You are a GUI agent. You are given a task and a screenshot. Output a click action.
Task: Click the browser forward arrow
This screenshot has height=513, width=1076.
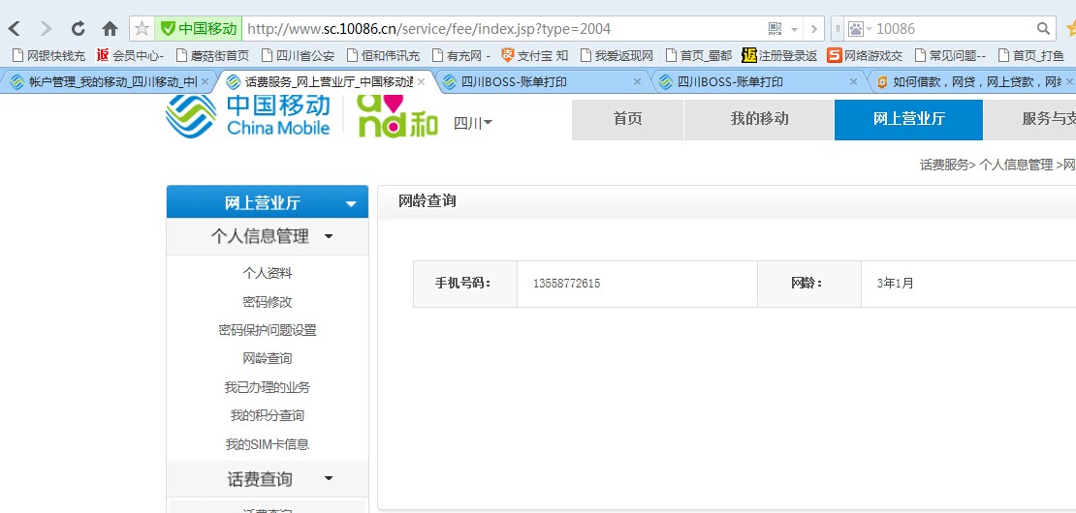click(46, 29)
